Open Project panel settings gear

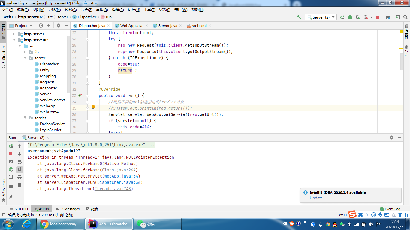point(59,25)
